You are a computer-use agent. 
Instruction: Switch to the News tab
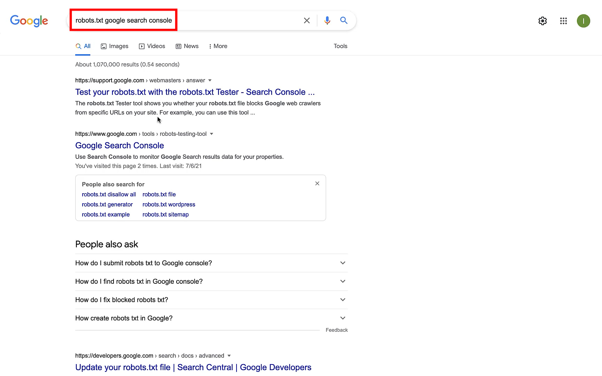pos(187,46)
